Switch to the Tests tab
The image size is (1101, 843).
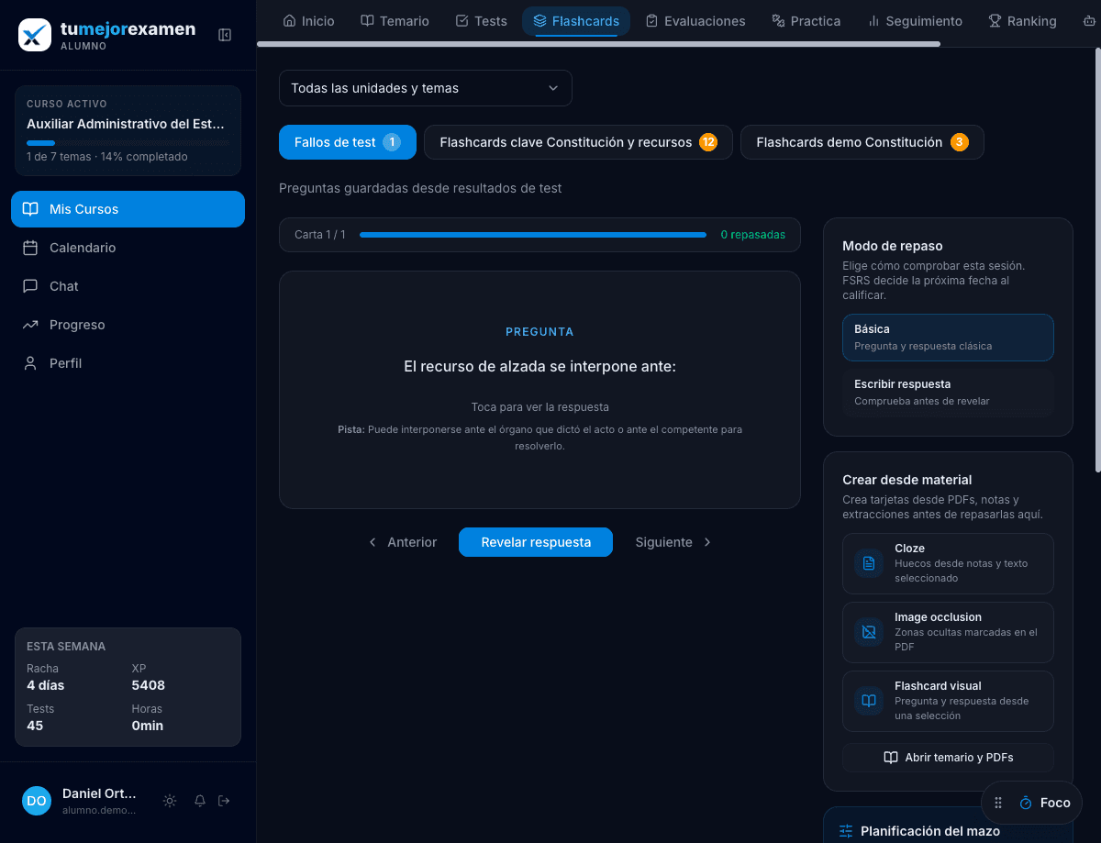coord(482,21)
